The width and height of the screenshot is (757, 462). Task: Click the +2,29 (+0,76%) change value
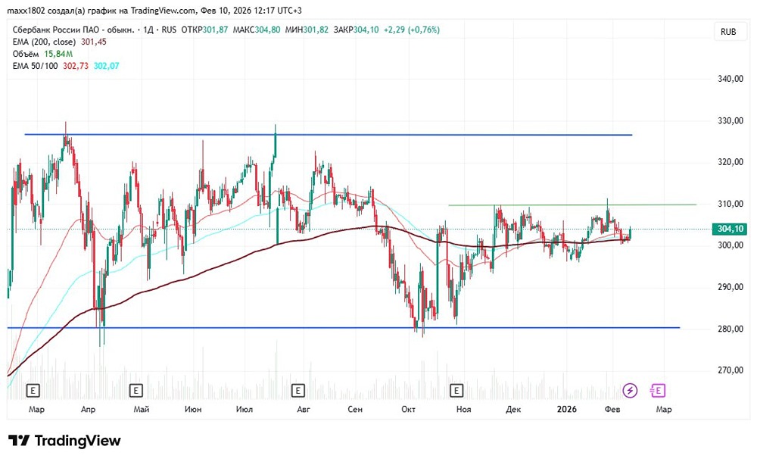(x=412, y=30)
